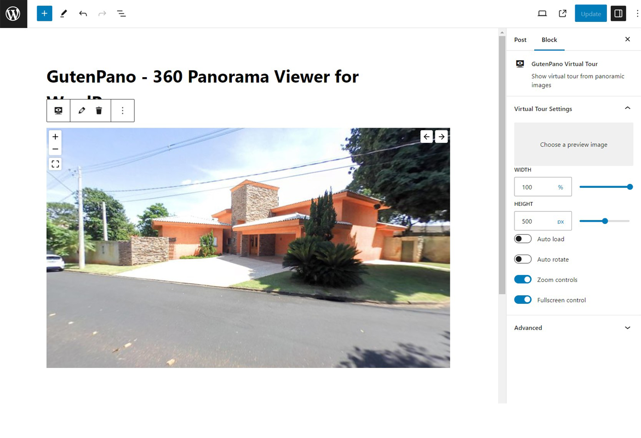Enter fullscreen using the panorama fullscreen icon
Screen dimensions: 641x438
click(x=55, y=163)
